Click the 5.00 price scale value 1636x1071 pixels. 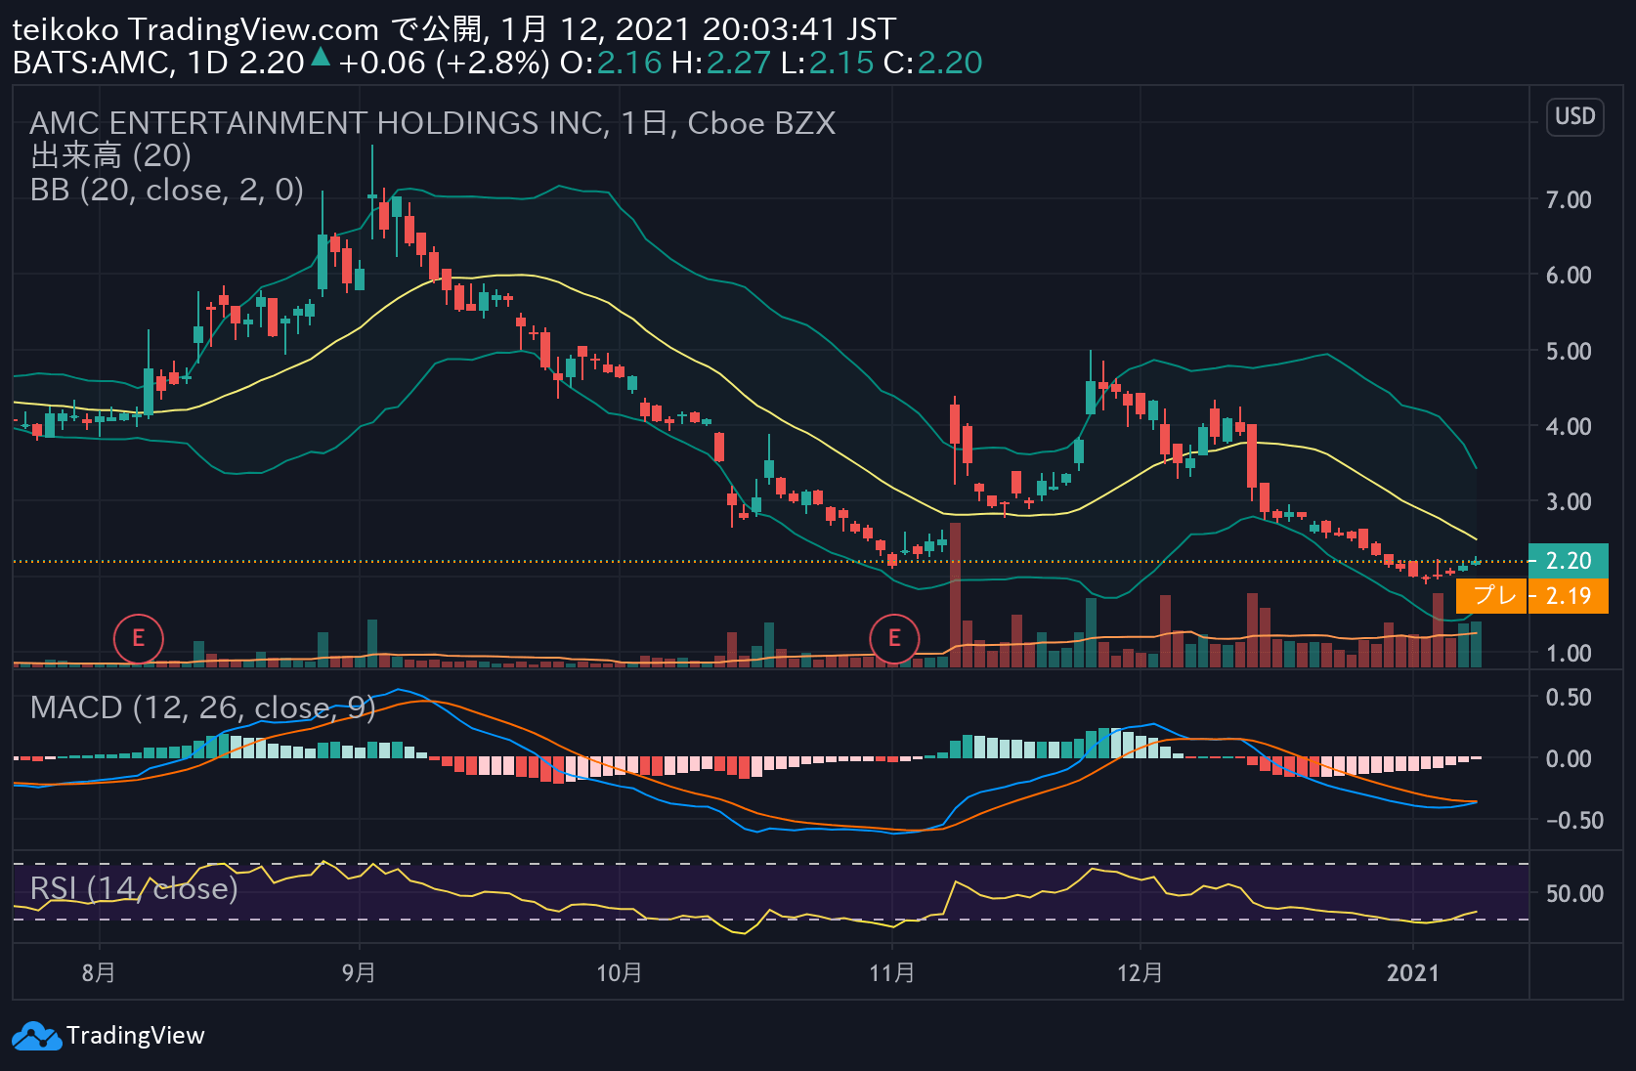[x=1569, y=351]
